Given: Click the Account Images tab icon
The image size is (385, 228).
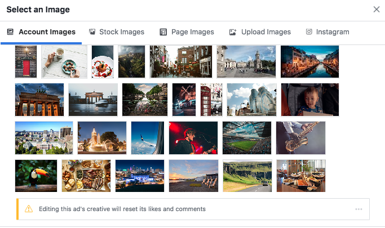Looking at the screenshot, I should (x=10, y=32).
